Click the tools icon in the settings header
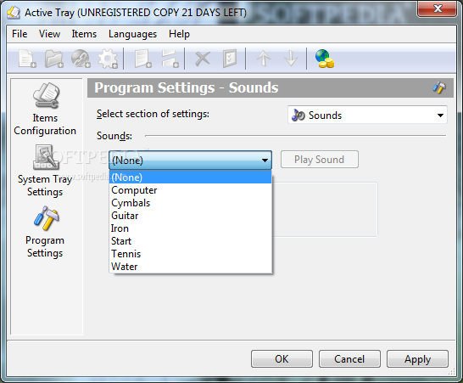Screen dimensions: 463x383 coord(439,87)
